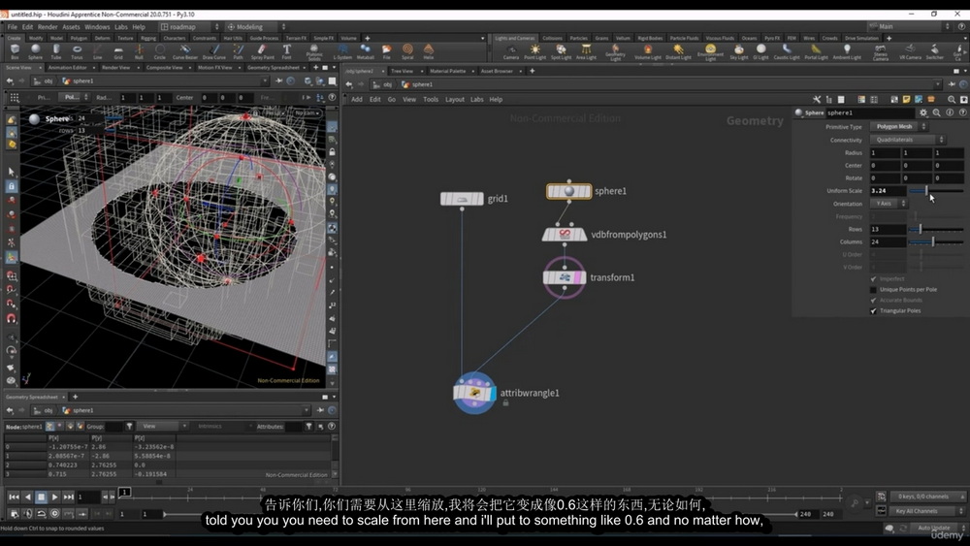970x546 pixels.
Task: Select the Helix shelf tool
Action: [429, 51]
